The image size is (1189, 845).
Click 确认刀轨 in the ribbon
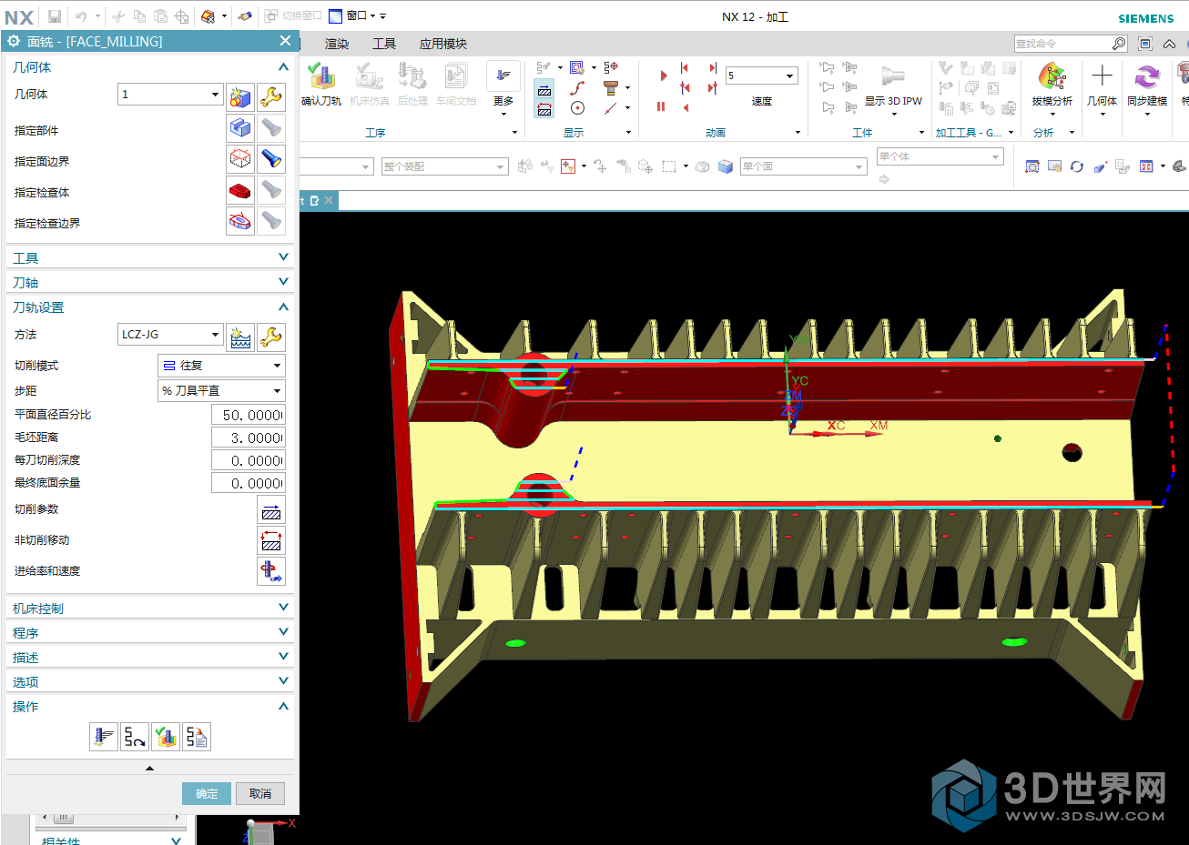[x=321, y=85]
